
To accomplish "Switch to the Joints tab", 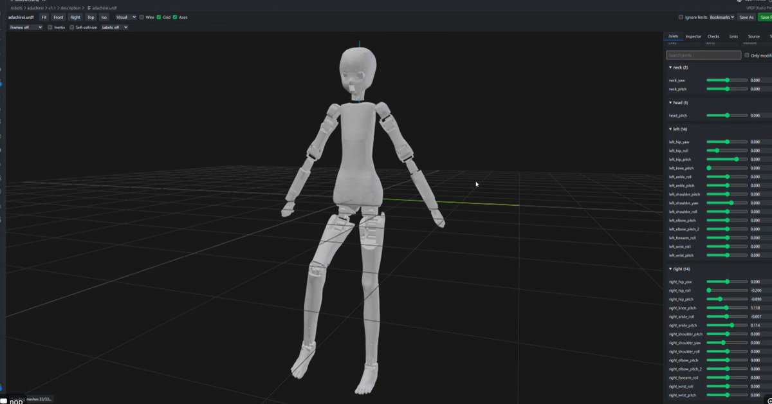I will (673, 37).
